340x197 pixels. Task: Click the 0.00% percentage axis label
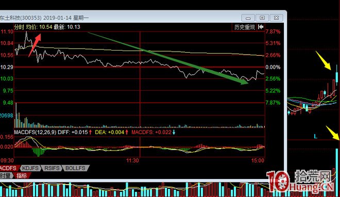tap(273, 67)
